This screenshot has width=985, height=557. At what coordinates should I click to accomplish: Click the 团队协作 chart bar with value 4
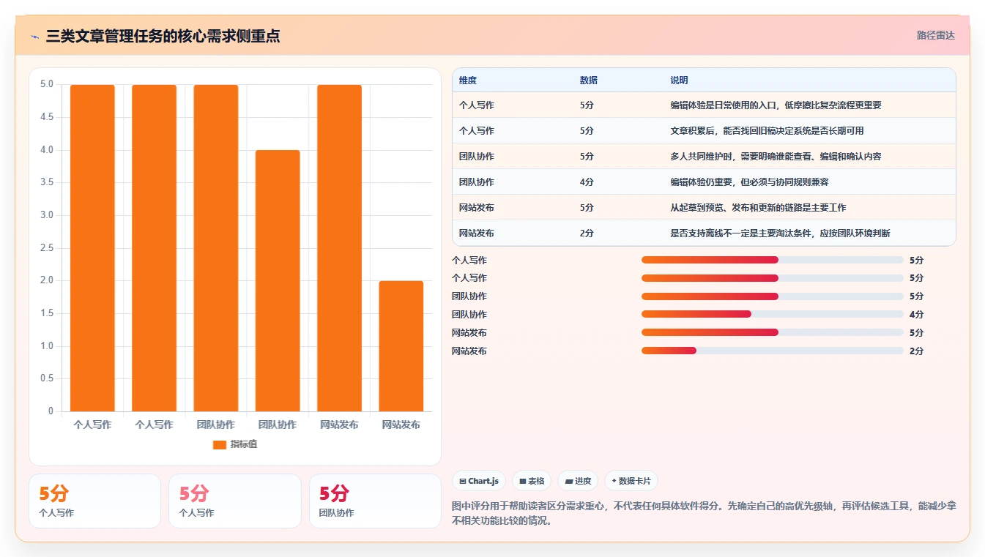point(278,280)
